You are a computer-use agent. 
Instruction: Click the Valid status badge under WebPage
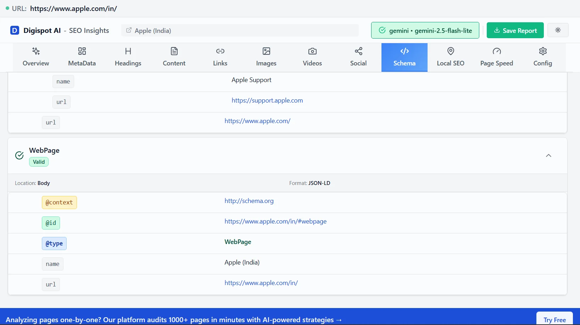pos(38,162)
